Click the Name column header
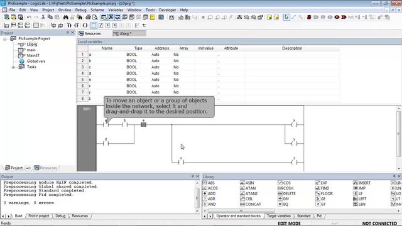This screenshot has width=402, height=226. (x=107, y=48)
